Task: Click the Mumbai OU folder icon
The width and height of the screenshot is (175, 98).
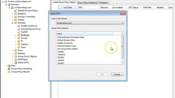Action: pos(16,23)
